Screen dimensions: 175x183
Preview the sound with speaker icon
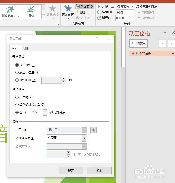[93, 130]
